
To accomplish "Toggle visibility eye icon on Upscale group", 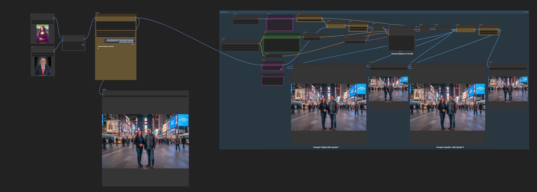I will pos(527,12).
